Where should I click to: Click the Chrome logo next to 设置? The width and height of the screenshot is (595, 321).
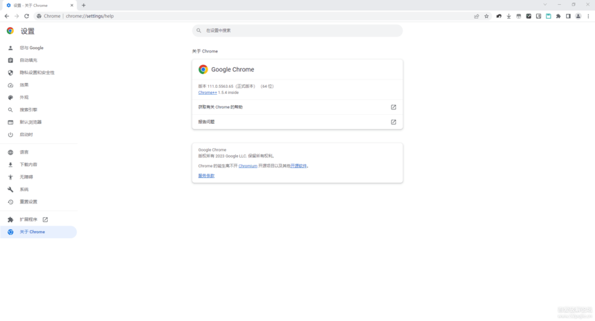(x=10, y=30)
